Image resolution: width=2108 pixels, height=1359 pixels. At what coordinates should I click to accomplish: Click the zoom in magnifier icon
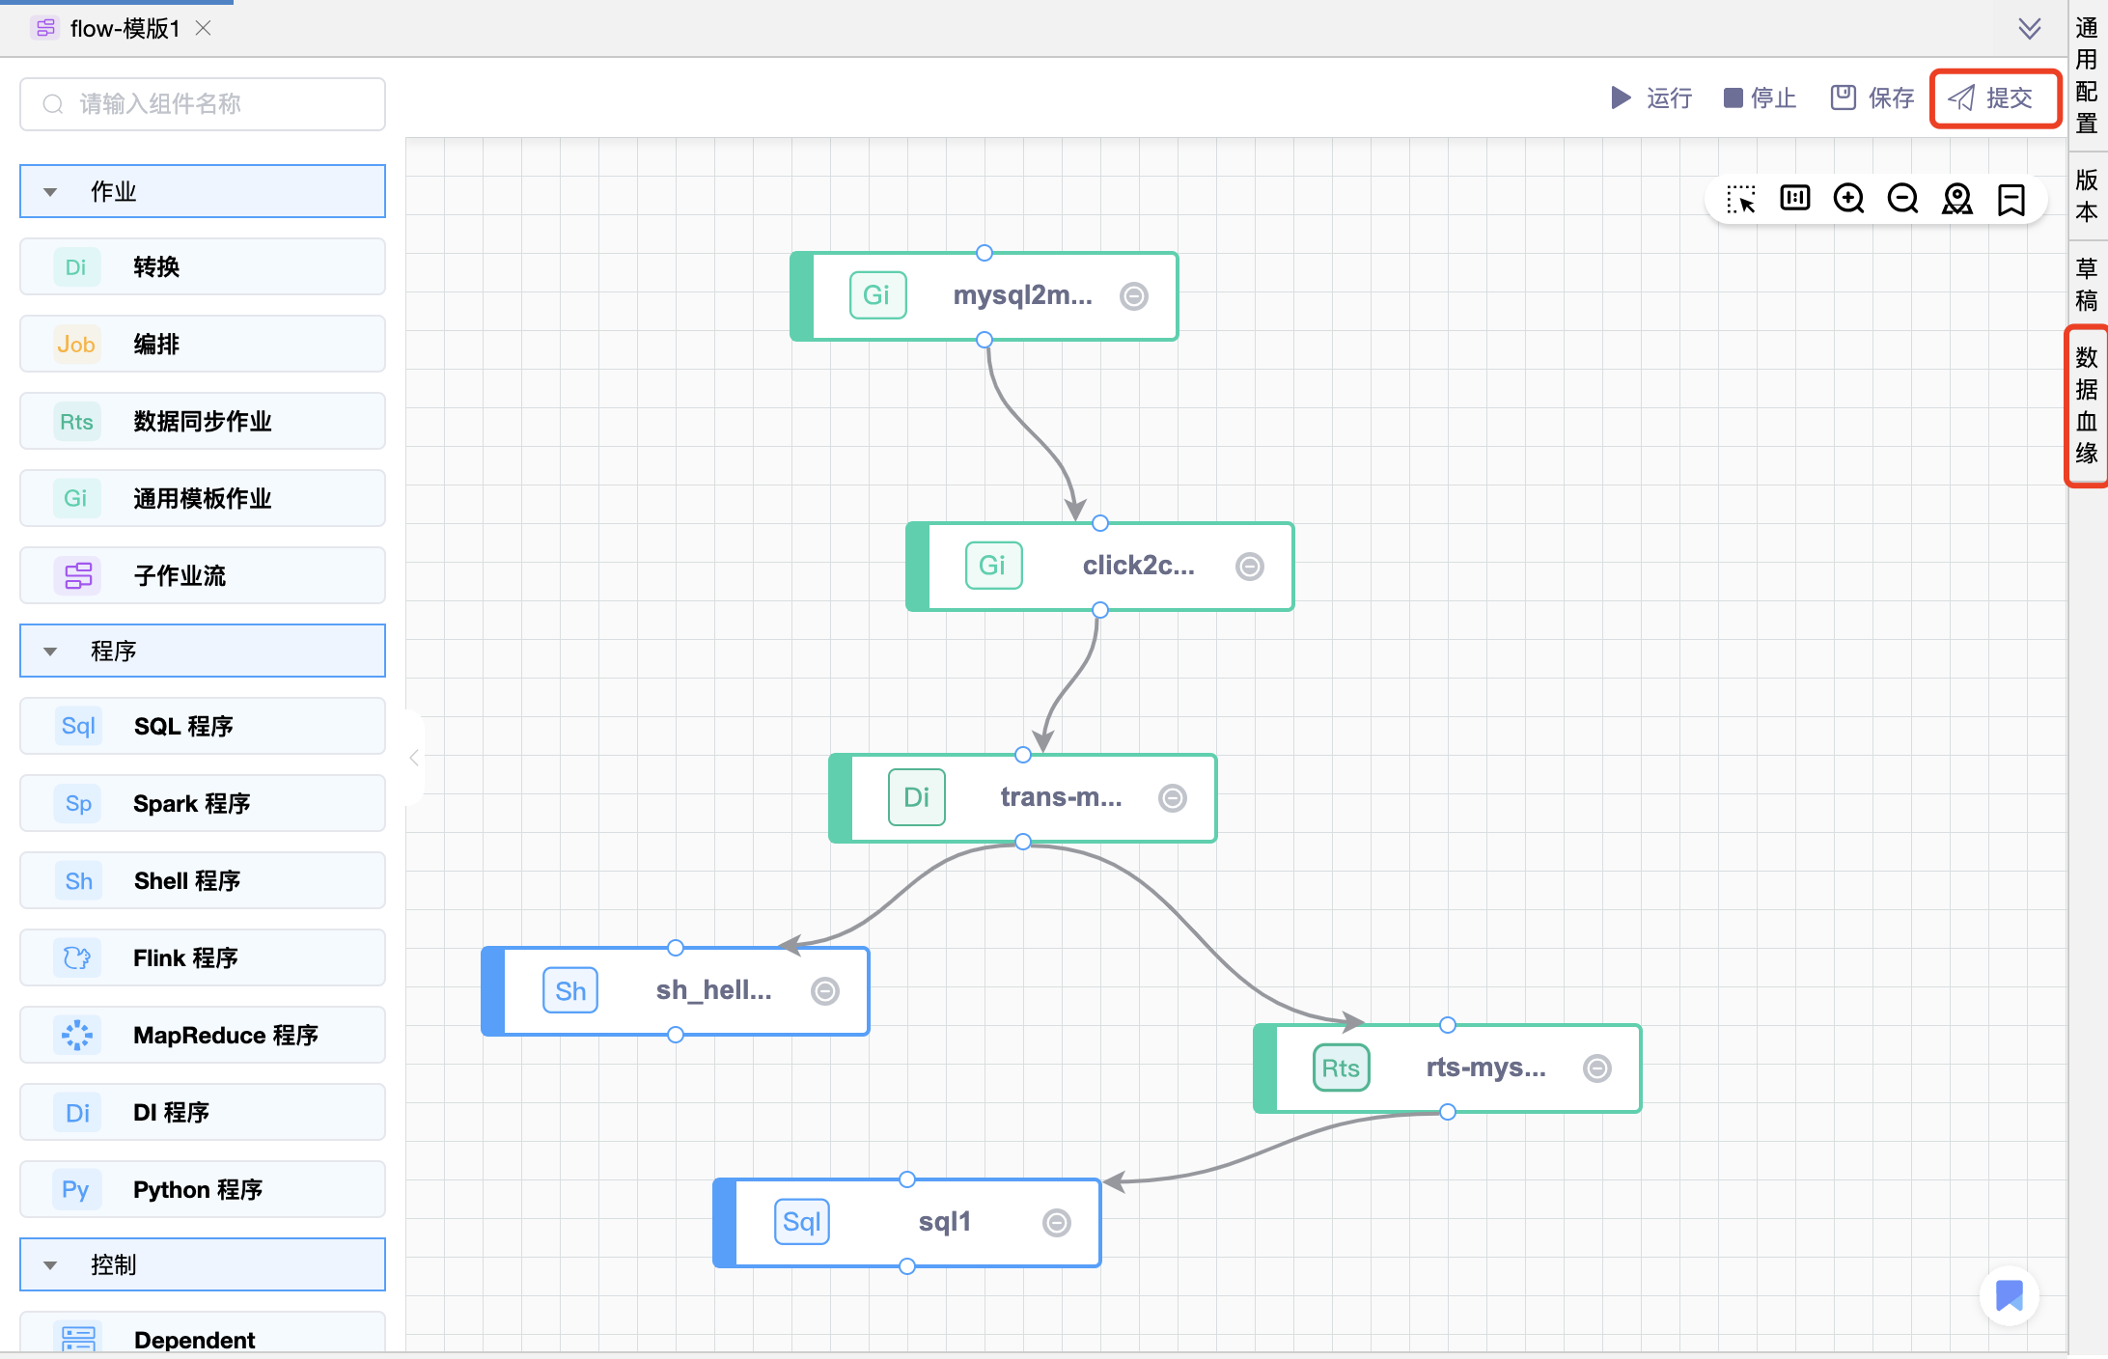coord(1848,199)
